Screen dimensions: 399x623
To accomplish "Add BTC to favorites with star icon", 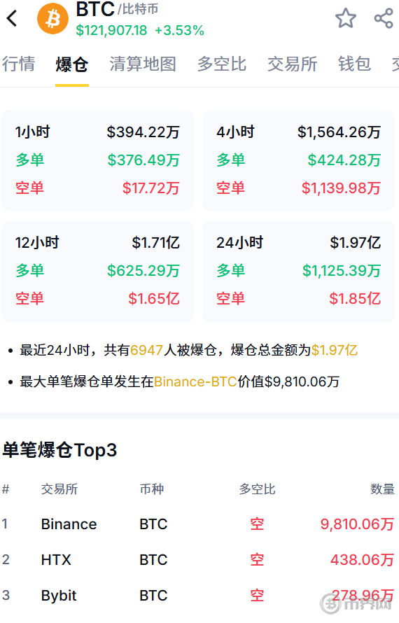I will (345, 18).
